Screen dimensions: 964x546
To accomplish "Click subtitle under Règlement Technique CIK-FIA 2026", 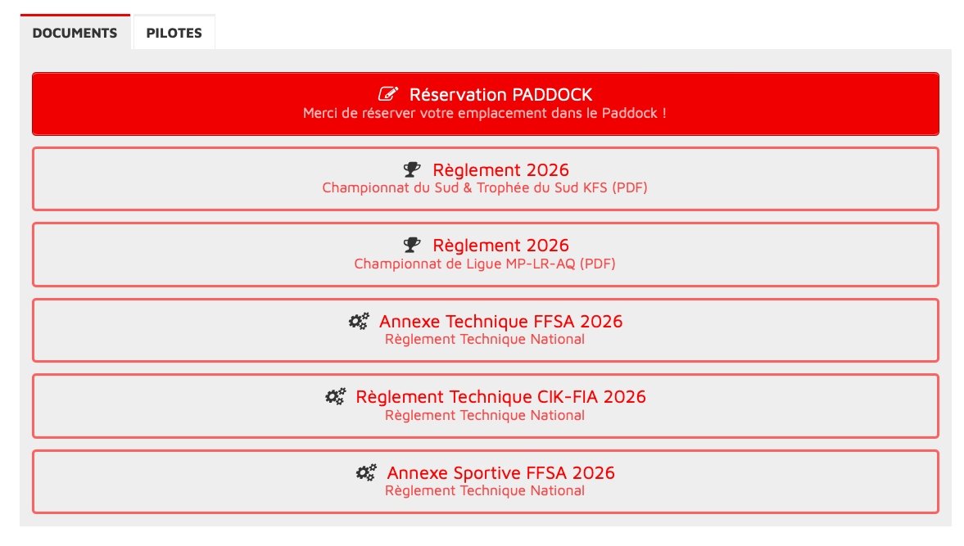I will click(x=485, y=415).
